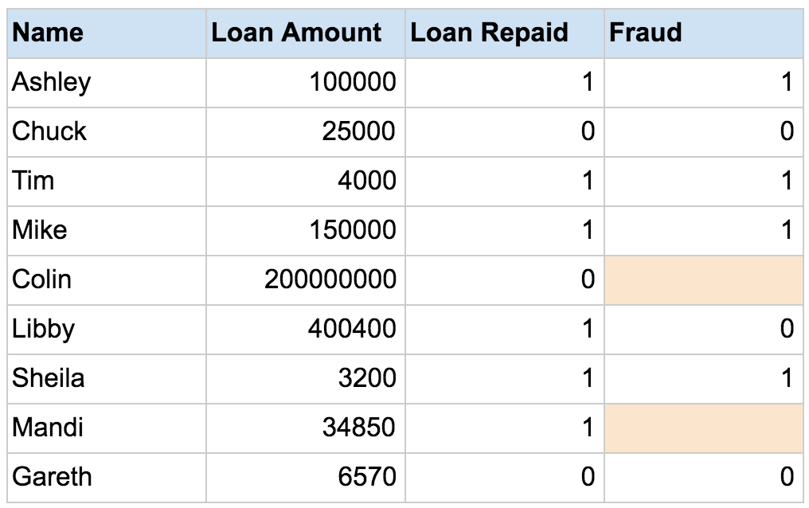
Task: Select the cell with name Tim
Action: point(106,181)
